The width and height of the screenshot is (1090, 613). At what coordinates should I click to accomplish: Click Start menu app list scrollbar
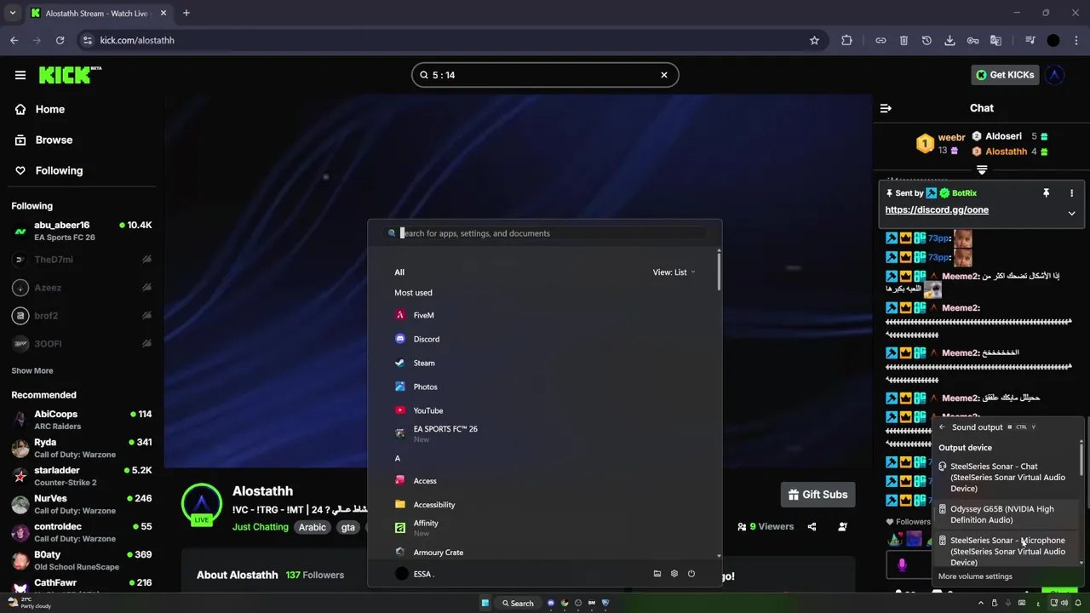tap(719, 270)
